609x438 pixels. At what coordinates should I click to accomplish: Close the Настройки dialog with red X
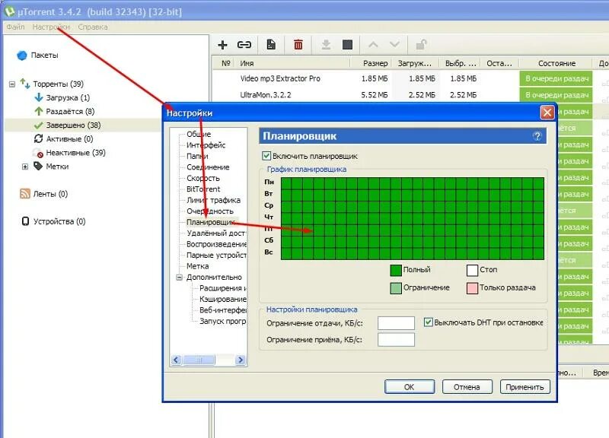click(x=547, y=113)
